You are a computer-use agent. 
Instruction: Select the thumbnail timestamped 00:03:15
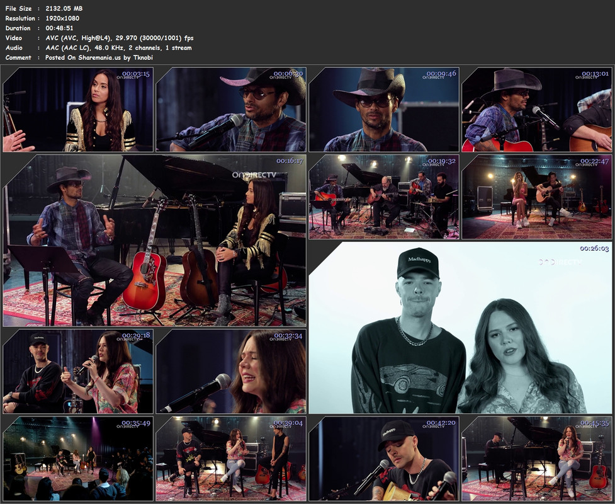click(78, 110)
